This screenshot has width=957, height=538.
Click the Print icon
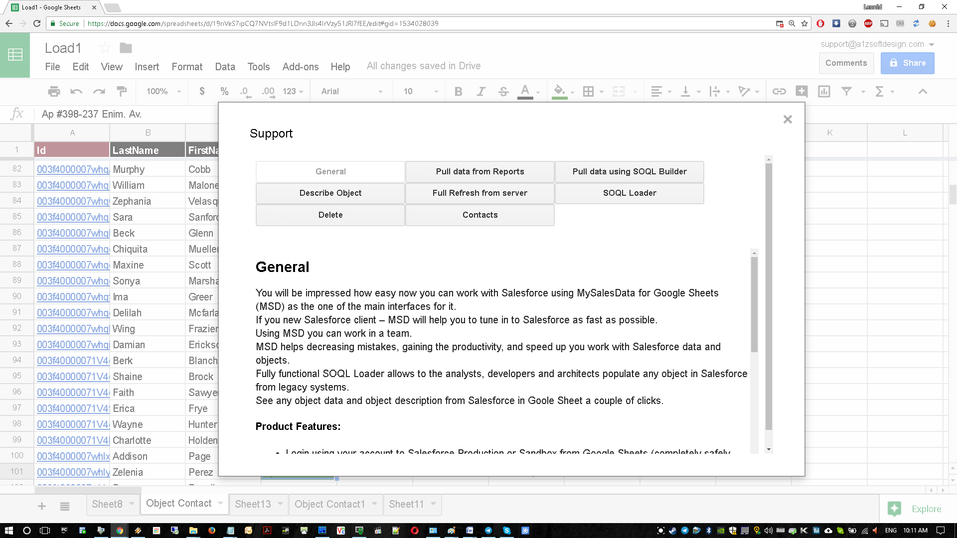point(54,91)
